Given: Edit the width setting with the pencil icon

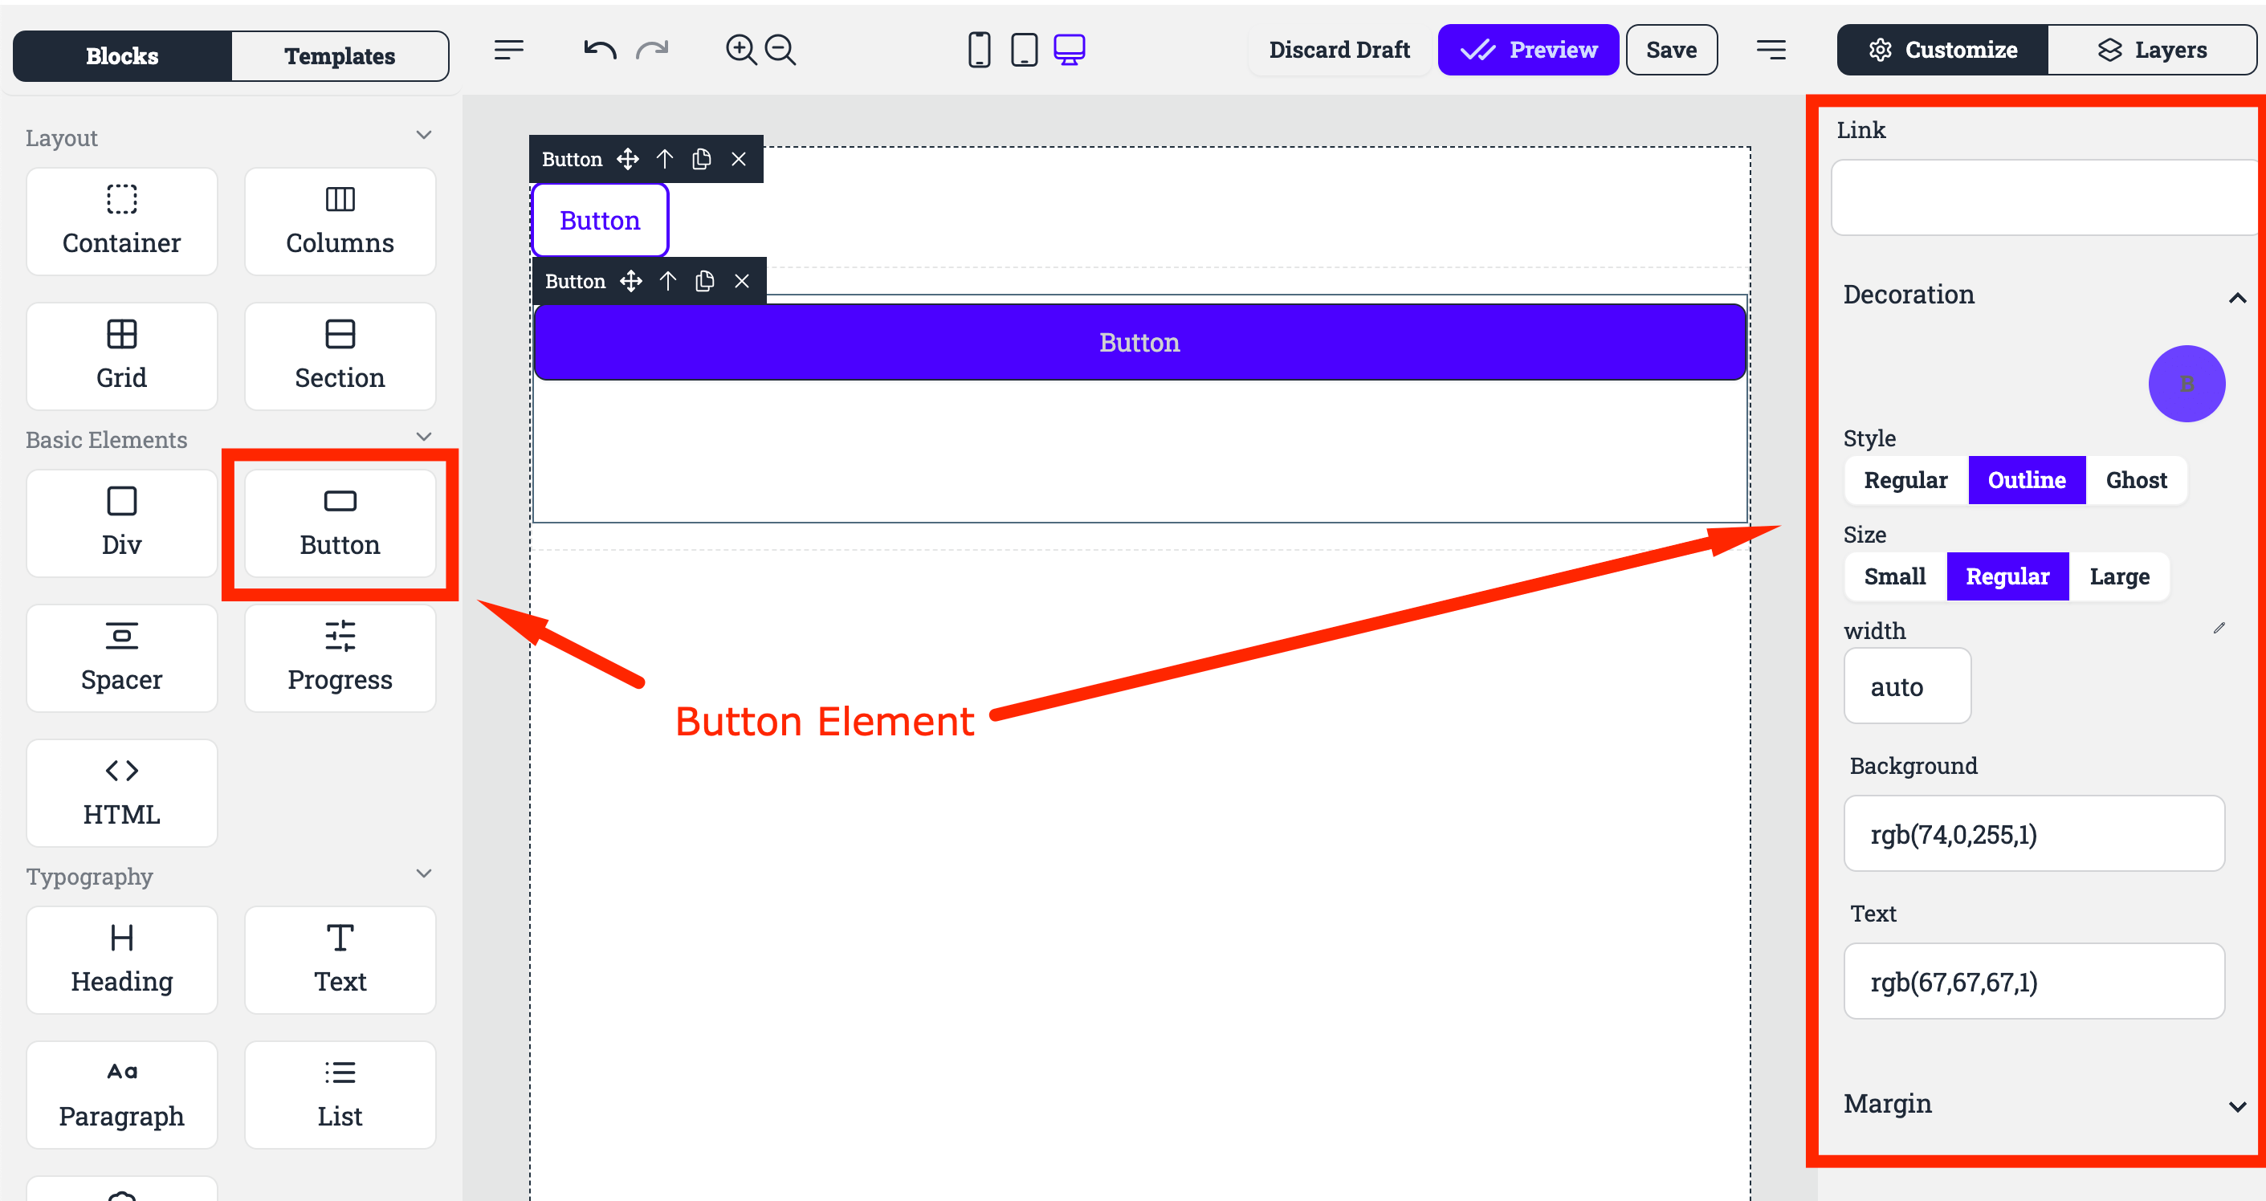Looking at the screenshot, I should [2219, 628].
